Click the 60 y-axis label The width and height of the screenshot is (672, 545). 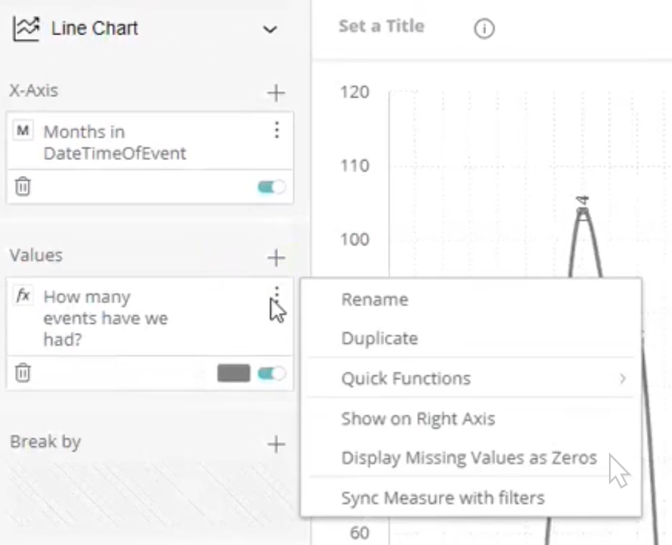[x=360, y=533]
